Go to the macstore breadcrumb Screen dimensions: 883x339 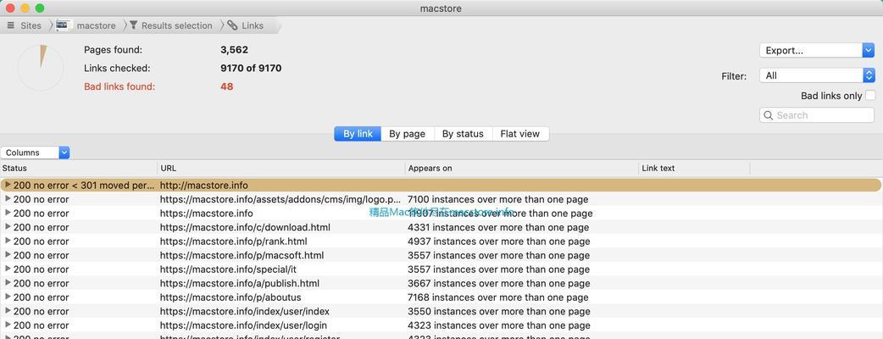point(86,25)
